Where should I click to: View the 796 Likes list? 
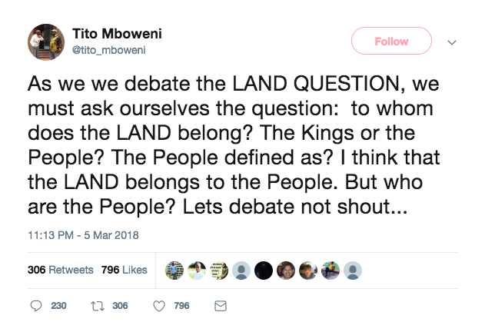click(x=124, y=270)
